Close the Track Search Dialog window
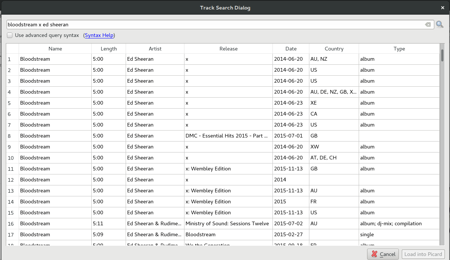Viewport: 450px width, 260px height. click(443, 8)
